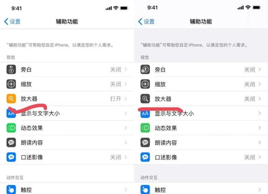
Task: Go back to 设置 in left screen
Action: point(12,21)
